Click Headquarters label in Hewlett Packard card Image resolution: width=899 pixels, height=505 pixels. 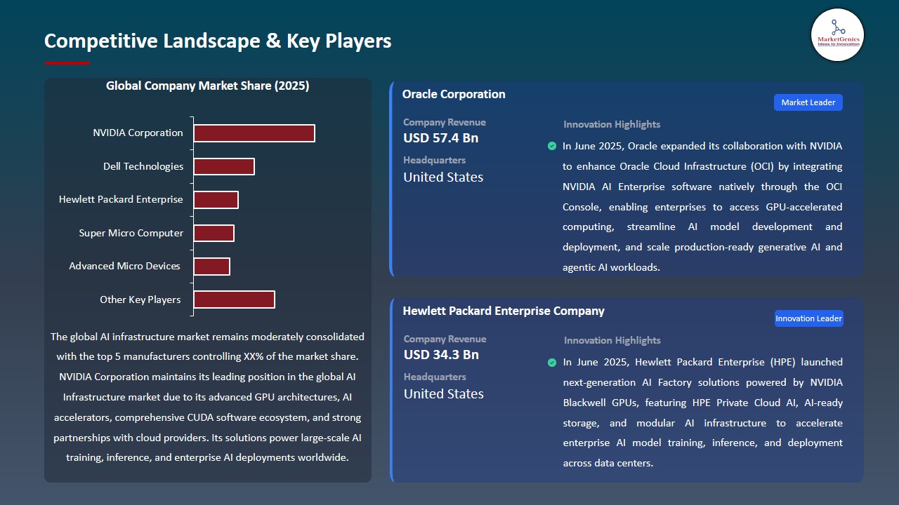435,377
